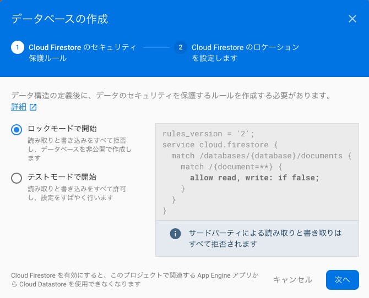The image size is (369, 298).
Task: Click the code line 'match /{document=**} {'
Action: click(231, 167)
